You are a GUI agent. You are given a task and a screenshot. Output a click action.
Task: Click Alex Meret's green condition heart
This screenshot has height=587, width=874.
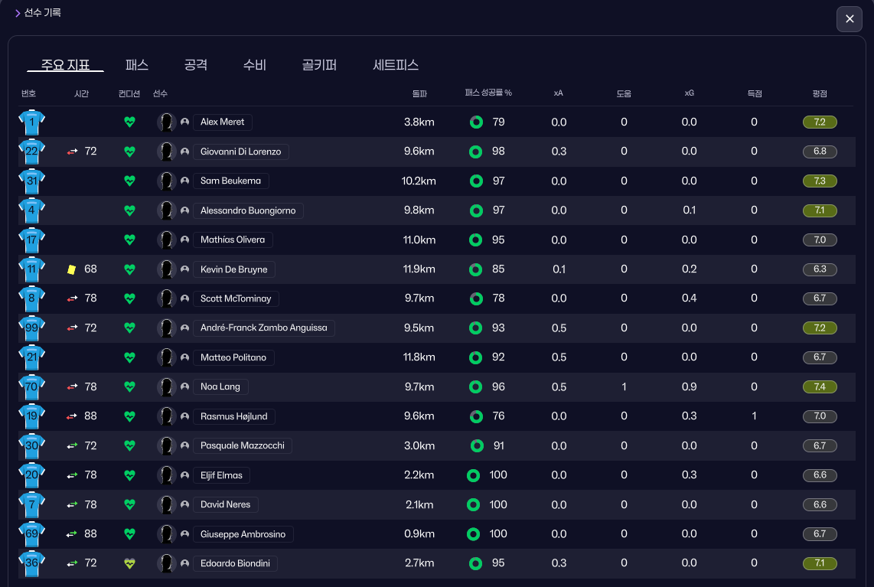[129, 122]
